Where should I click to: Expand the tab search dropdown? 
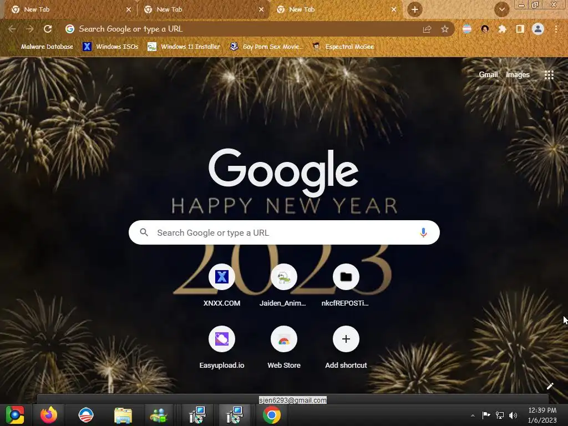point(501,9)
